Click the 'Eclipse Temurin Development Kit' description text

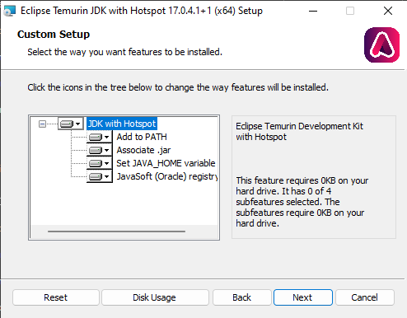tap(299, 132)
